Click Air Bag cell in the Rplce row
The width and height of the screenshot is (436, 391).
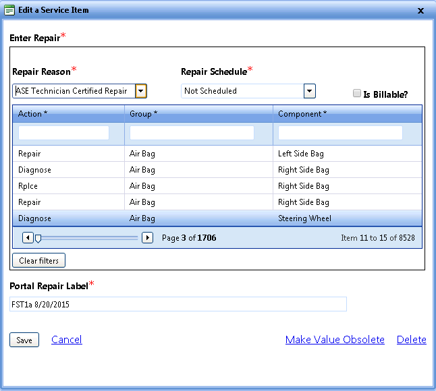click(x=198, y=186)
